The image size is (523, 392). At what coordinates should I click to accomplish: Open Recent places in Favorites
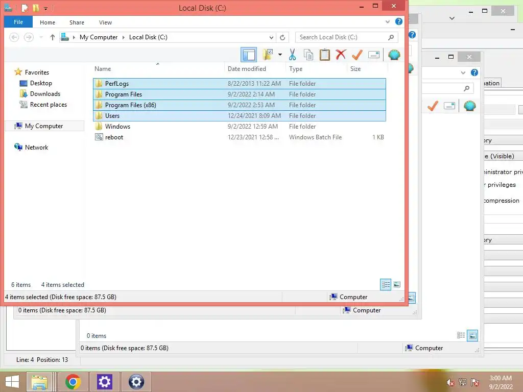click(x=49, y=104)
